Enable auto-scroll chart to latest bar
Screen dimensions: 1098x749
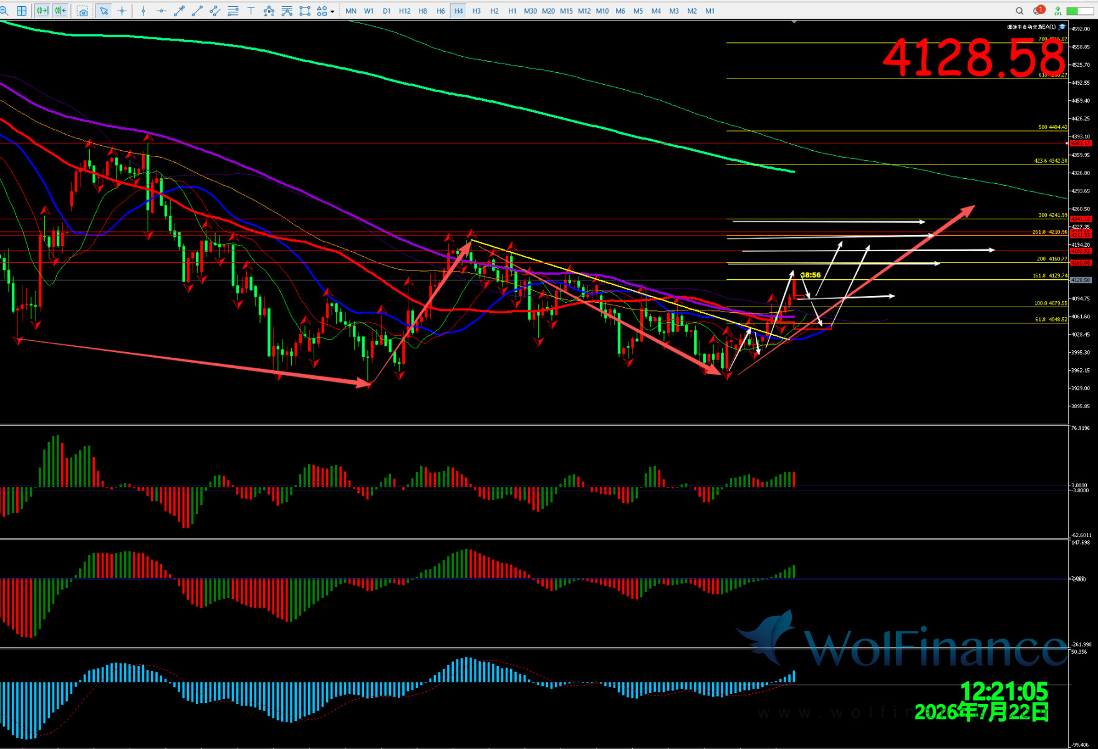(42, 11)
